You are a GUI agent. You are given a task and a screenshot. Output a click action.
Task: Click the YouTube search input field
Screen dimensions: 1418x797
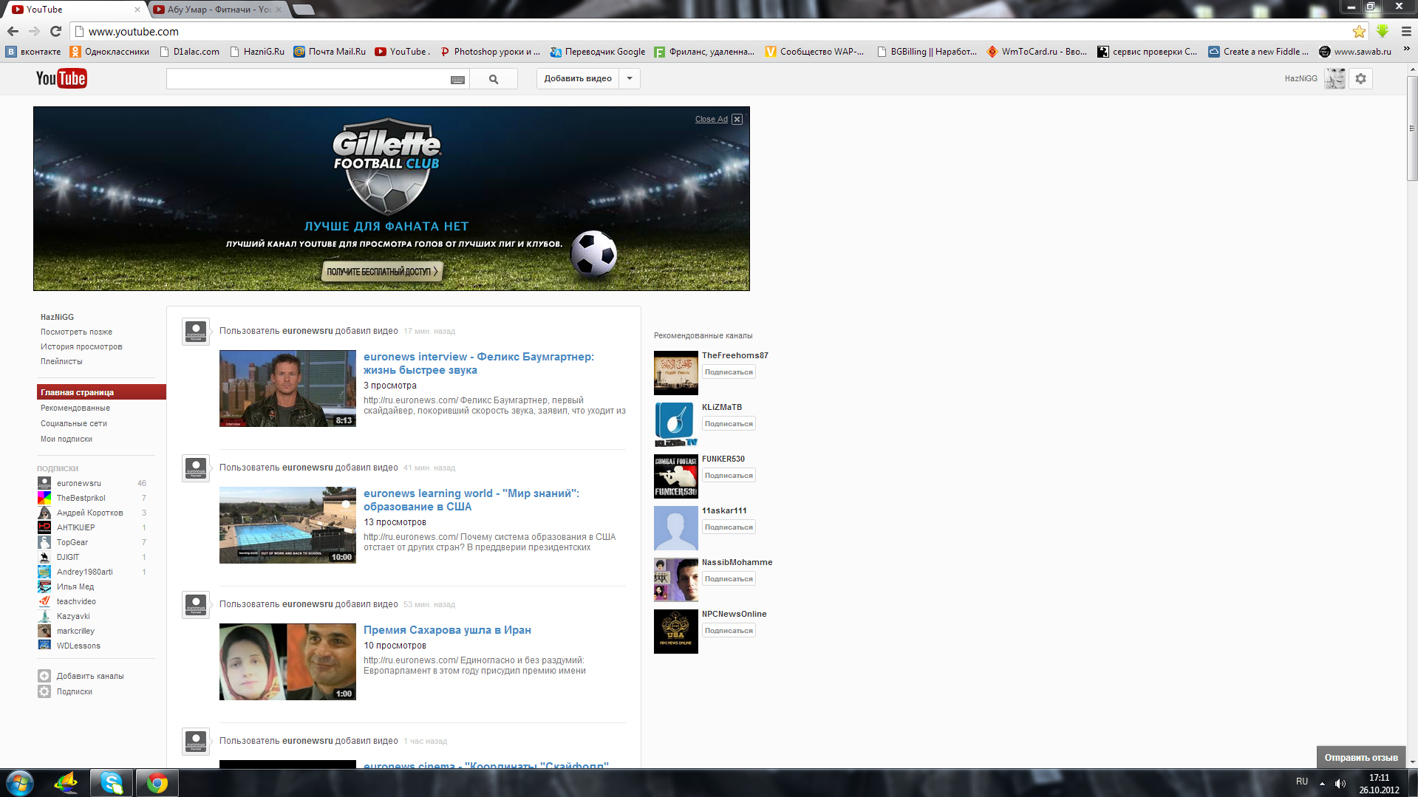[307, 79]
